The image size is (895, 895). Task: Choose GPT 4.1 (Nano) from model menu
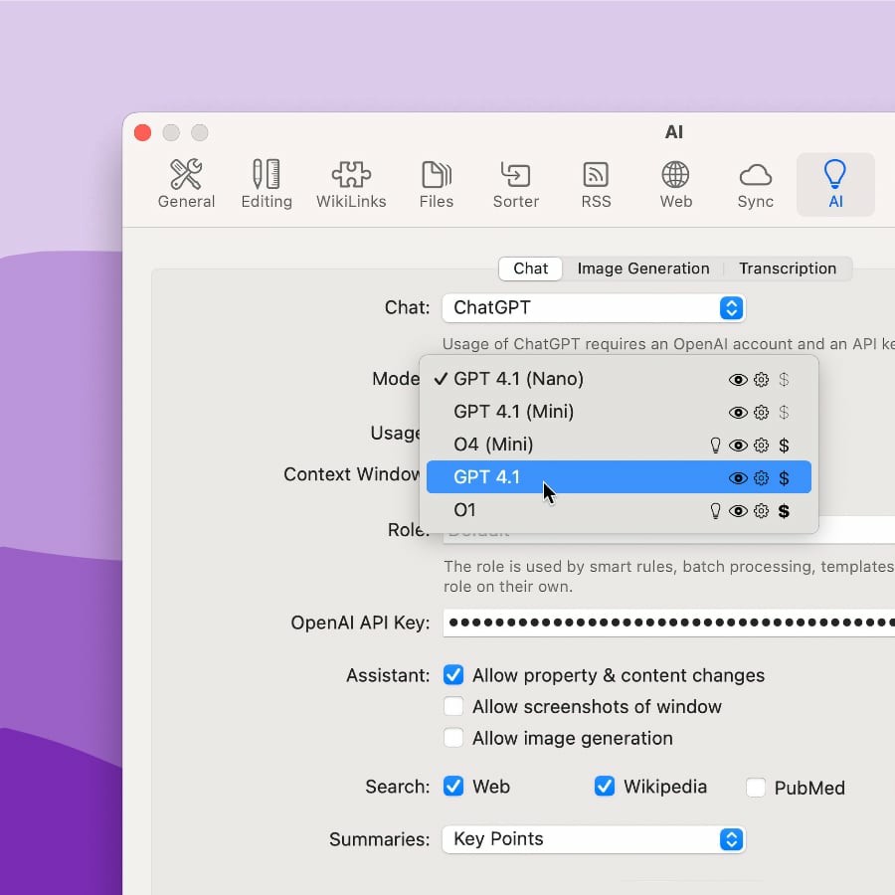coord(619,379)
